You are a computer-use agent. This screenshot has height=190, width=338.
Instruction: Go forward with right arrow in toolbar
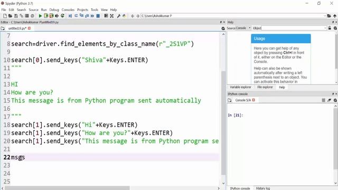pyautogui.click(x=138, y=16)
